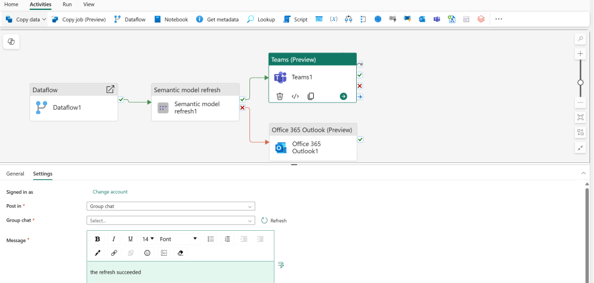Viewport: 594px width, 283px height.
Task: Add a Notebook activity
Action: click(x=171, y=19)
